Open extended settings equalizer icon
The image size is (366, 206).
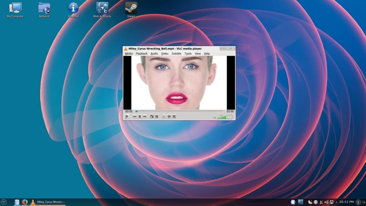157,117
